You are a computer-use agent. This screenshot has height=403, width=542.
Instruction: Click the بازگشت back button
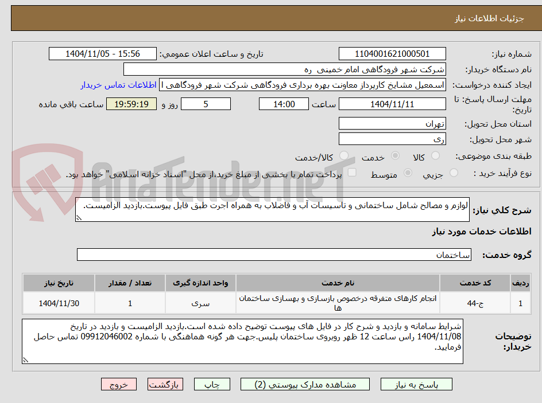point(165,384)
